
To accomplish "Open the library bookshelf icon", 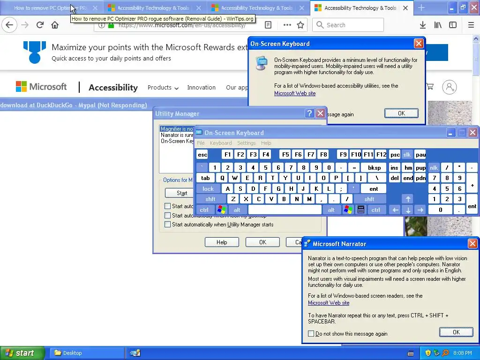I will click(x=438, y=25).
